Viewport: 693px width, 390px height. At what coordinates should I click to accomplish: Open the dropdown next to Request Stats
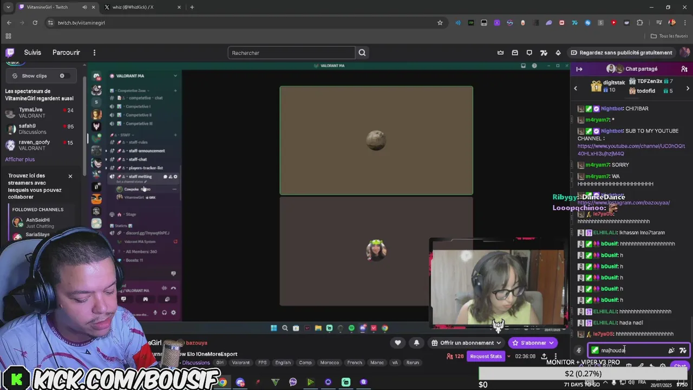click(x=508, y=356)
